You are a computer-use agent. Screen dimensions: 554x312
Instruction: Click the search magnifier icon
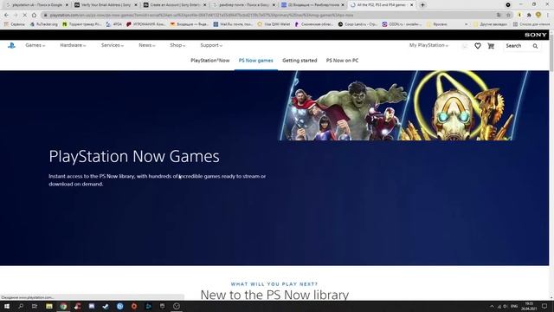[535, 46]
